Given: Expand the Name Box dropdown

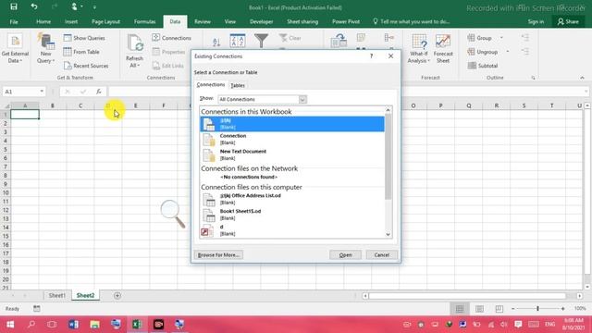Looking at the screenshot, I should [42, 92].
